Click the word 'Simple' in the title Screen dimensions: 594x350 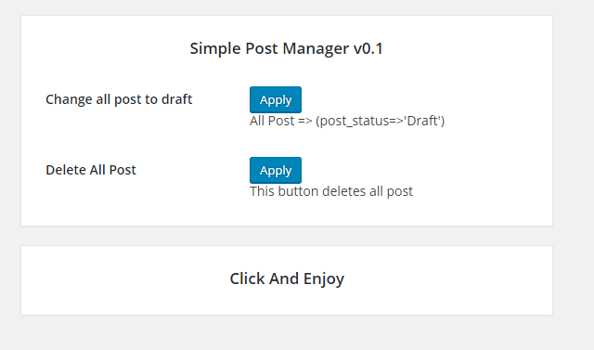tap(215, 49)
